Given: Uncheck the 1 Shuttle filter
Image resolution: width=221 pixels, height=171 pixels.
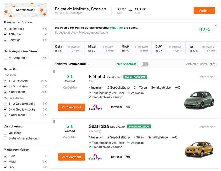Looking at the screenshot, I should pos(5,34).
